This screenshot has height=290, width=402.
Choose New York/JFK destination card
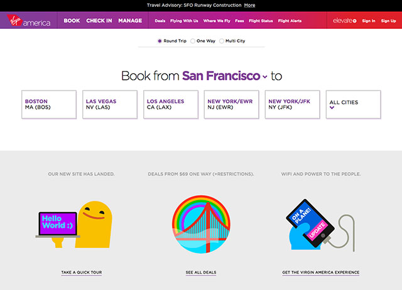[292, 105]
